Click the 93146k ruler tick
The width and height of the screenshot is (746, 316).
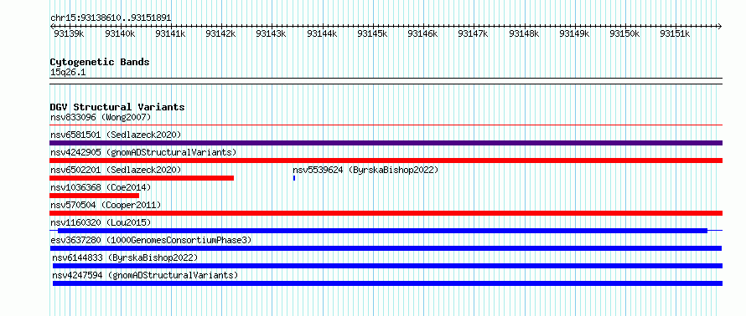[423, 33]
